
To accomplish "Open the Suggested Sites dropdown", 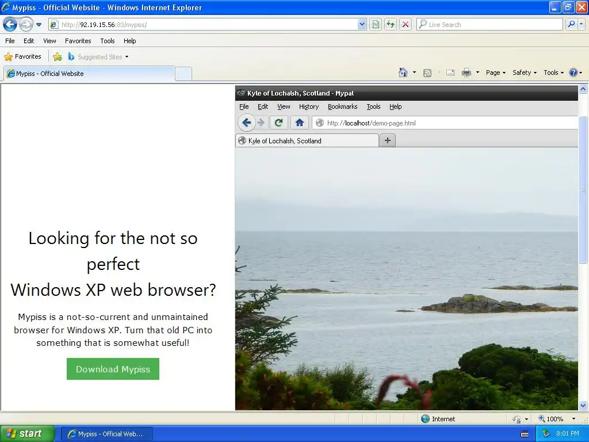I will point(98,57).
